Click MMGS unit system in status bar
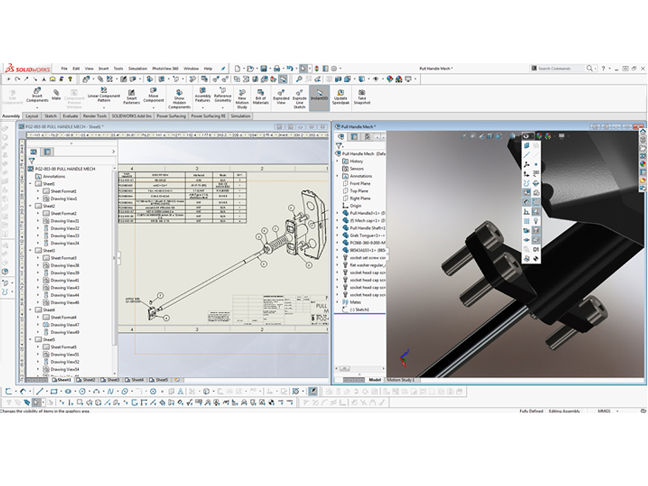 [x=603, y=411]
